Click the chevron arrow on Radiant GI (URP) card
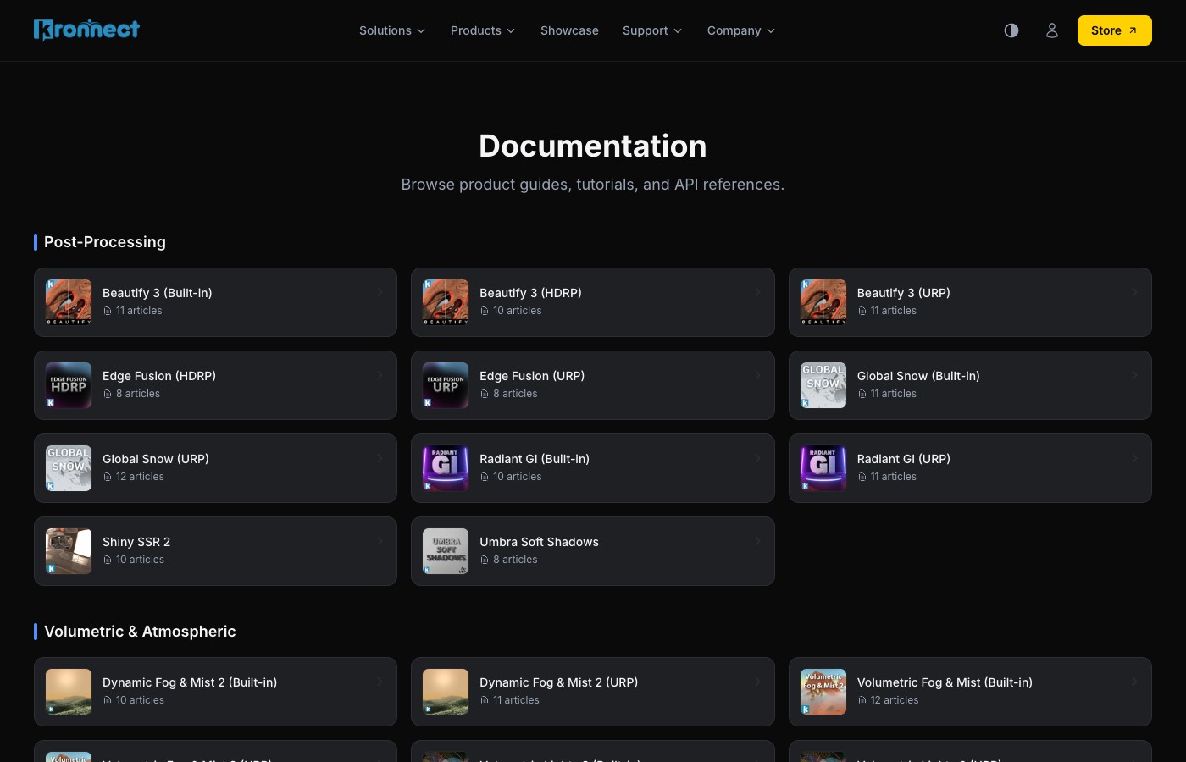Screen dimensions: 1186x762 point(1134,458)
